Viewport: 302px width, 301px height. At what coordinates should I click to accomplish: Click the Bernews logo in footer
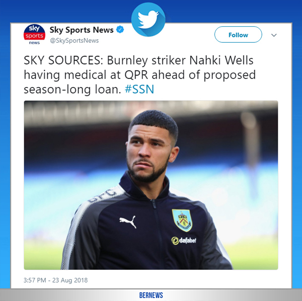pos(151,295)
